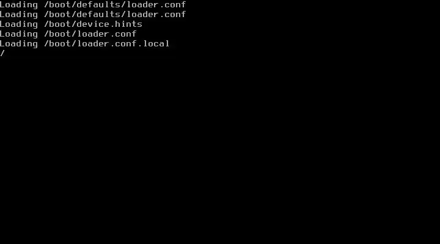
Task: Click the .hints extension of device.hints
Action: coord(127,24)
